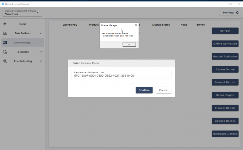The height and width of the screenshot is (150, 243).
Task: Click the License Status column header
Action: (161, 25)
